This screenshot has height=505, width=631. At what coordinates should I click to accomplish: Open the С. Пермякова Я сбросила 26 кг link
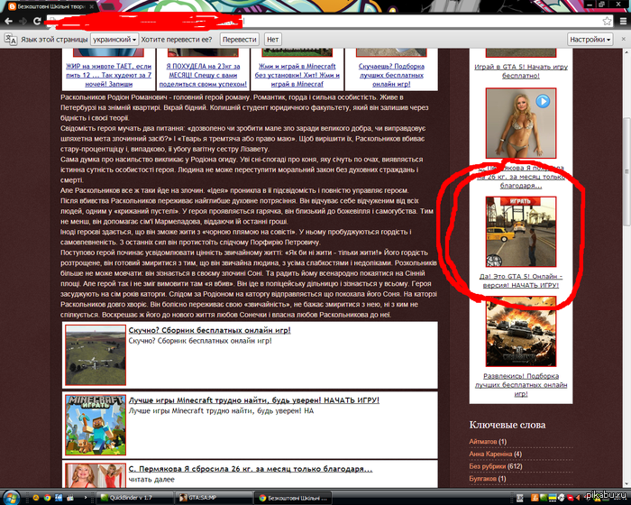coord(251,469)
